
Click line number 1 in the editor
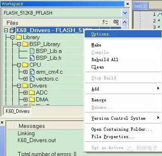[x=154, y=14]
